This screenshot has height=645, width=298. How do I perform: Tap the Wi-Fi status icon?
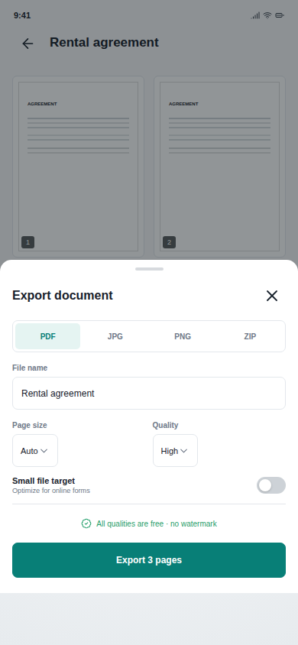(x=267, y=15)
